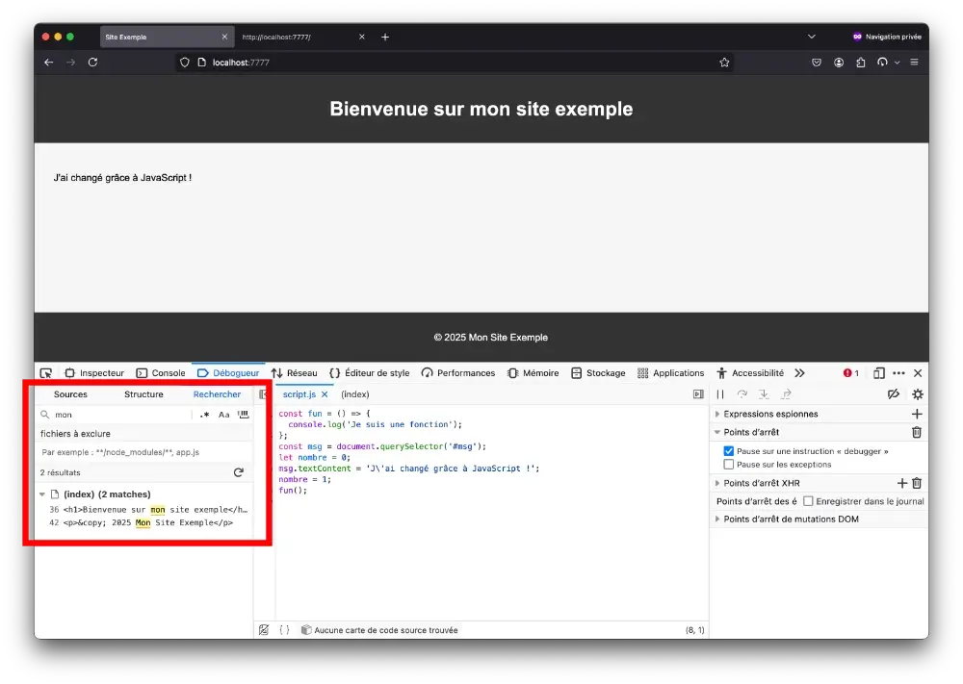The image size is (963, 684).
Task: Click the element picker icon in DevTools
Action: pos(45,373)
